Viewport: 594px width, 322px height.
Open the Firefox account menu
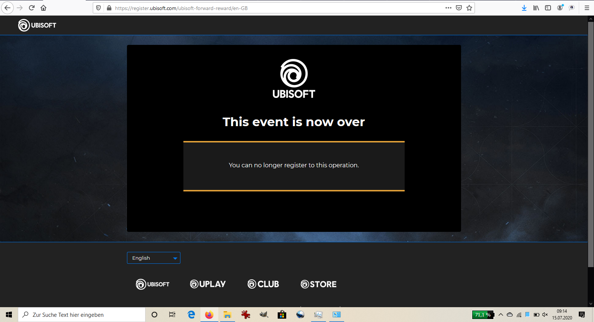(x=560, y=8)
